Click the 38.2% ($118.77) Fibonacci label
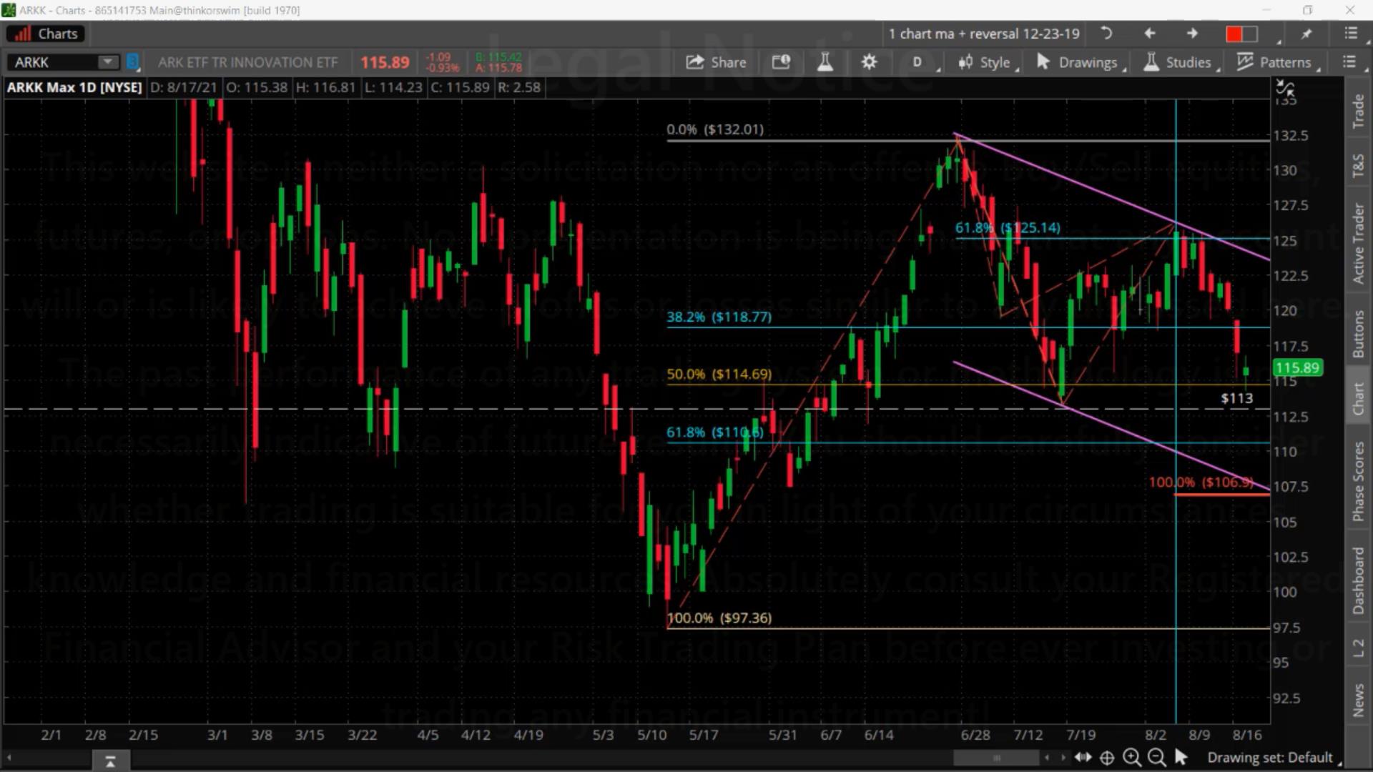Viewport: 1373px width, 772px height. 719,317
